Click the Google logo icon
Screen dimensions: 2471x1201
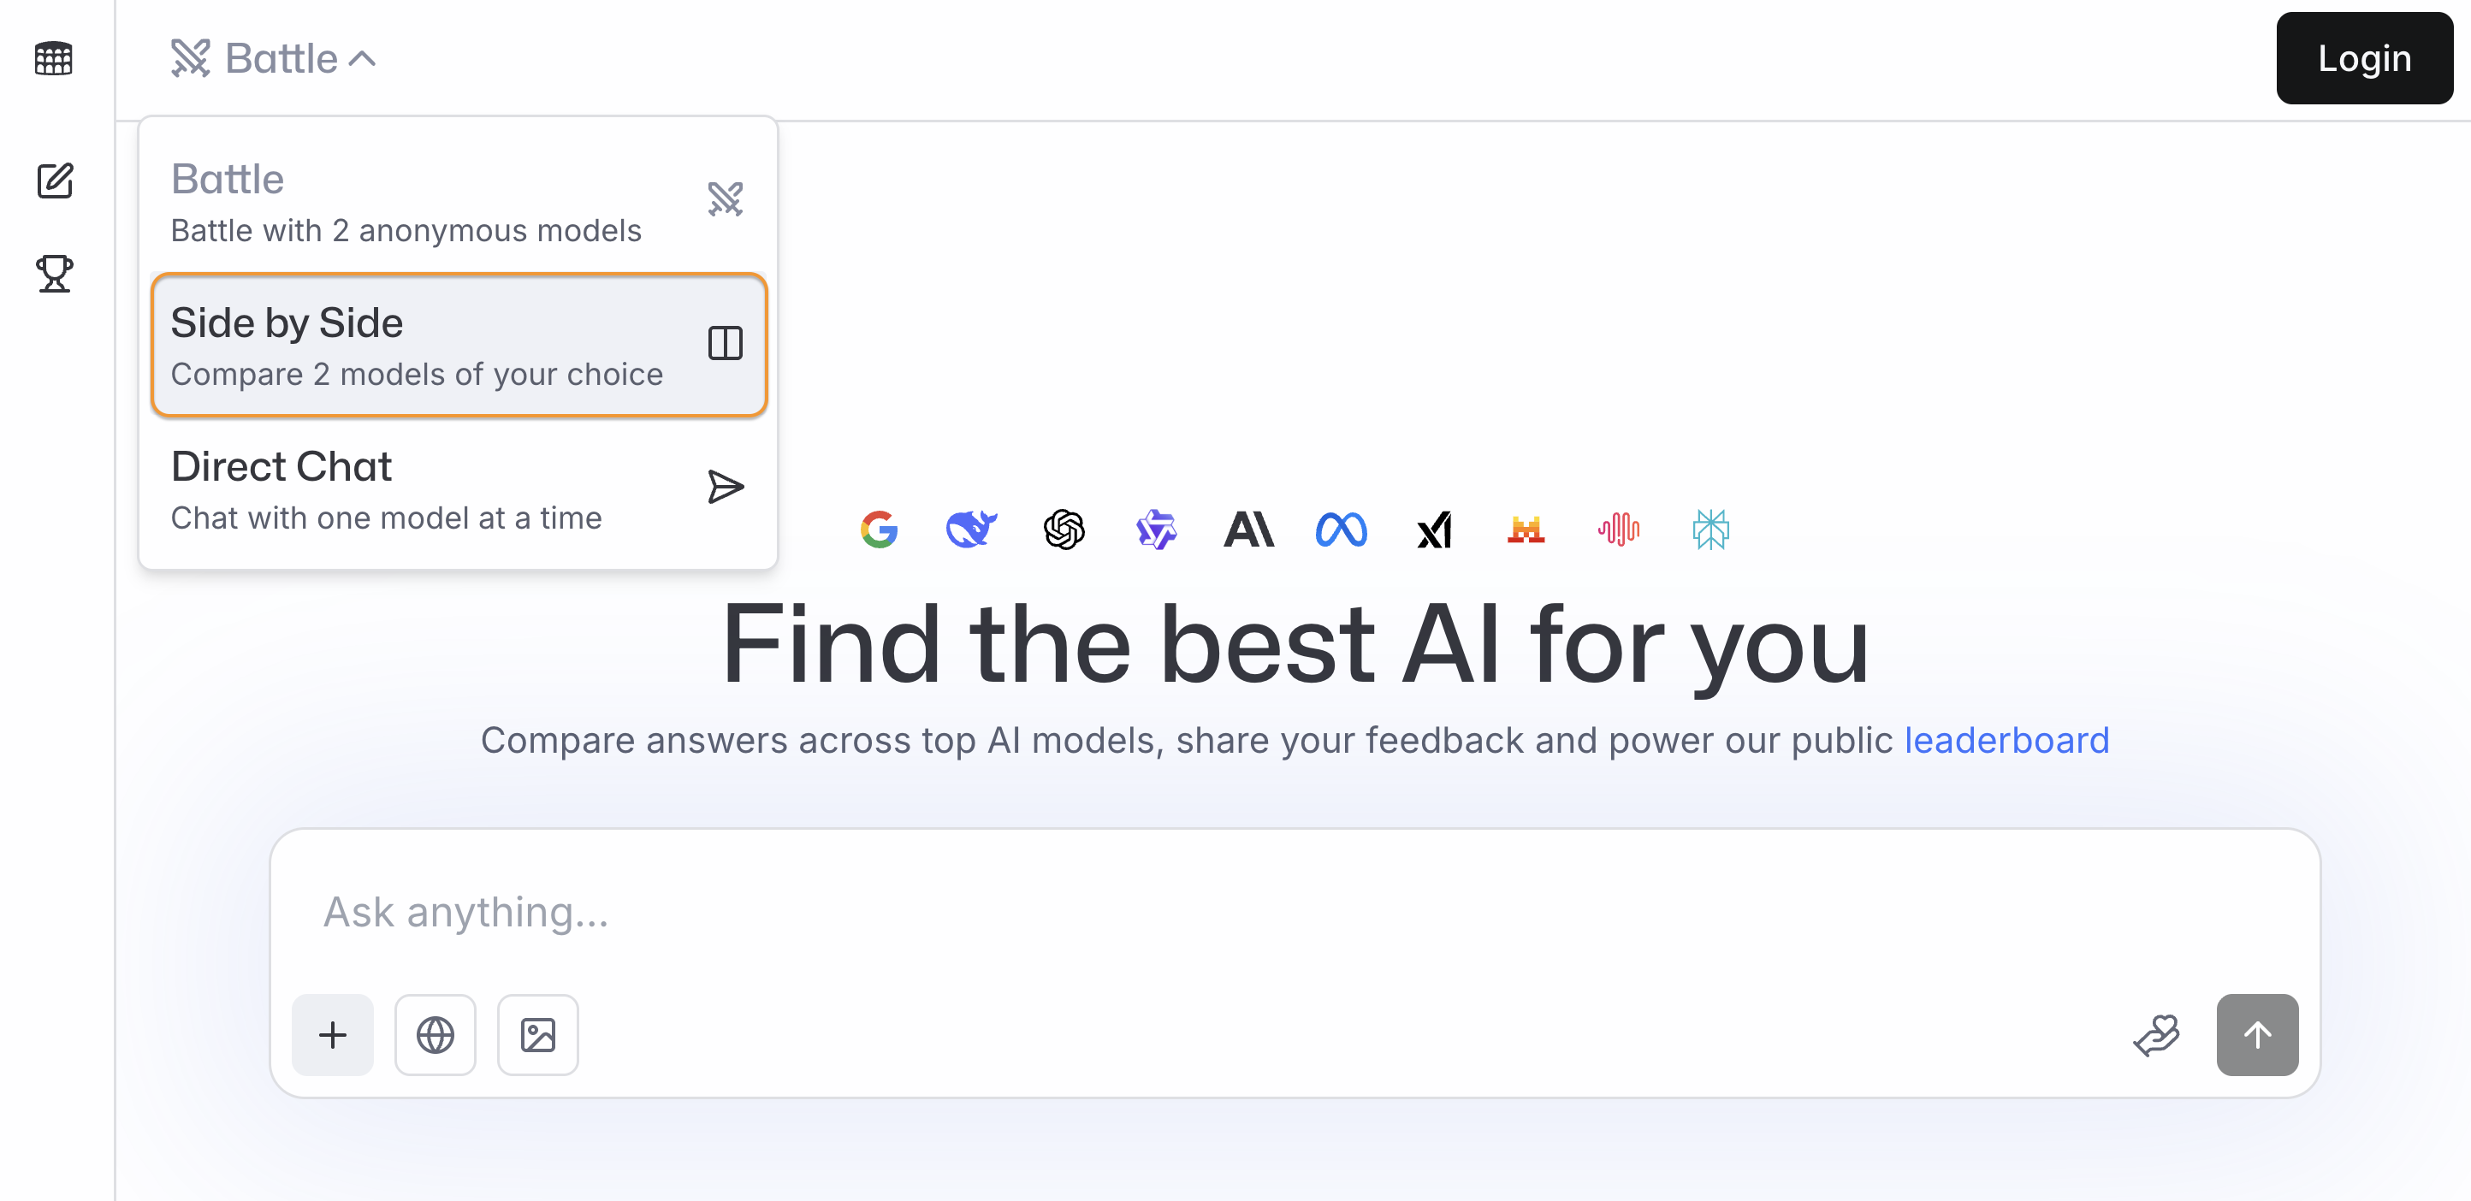click(x=879, y=530)
